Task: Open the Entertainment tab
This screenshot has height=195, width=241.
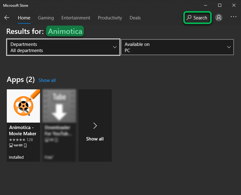Action: click(76, 18)
